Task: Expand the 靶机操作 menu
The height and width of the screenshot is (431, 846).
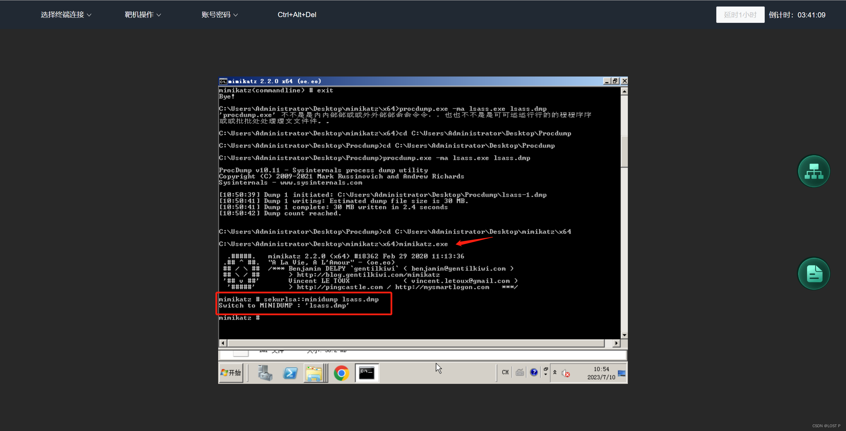Action: point(143,15)
